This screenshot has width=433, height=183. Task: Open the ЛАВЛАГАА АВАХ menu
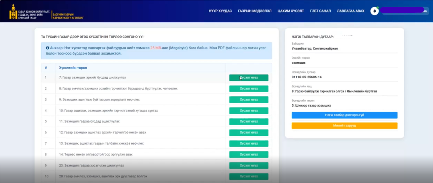coord(350,11)
